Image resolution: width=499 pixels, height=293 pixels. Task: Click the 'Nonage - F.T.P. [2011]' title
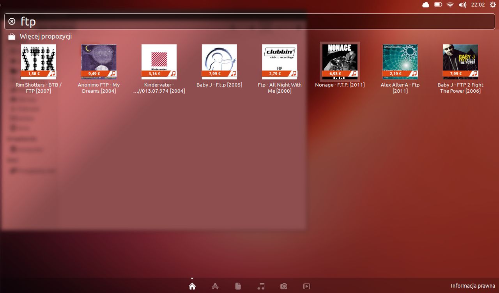[340, 85]
